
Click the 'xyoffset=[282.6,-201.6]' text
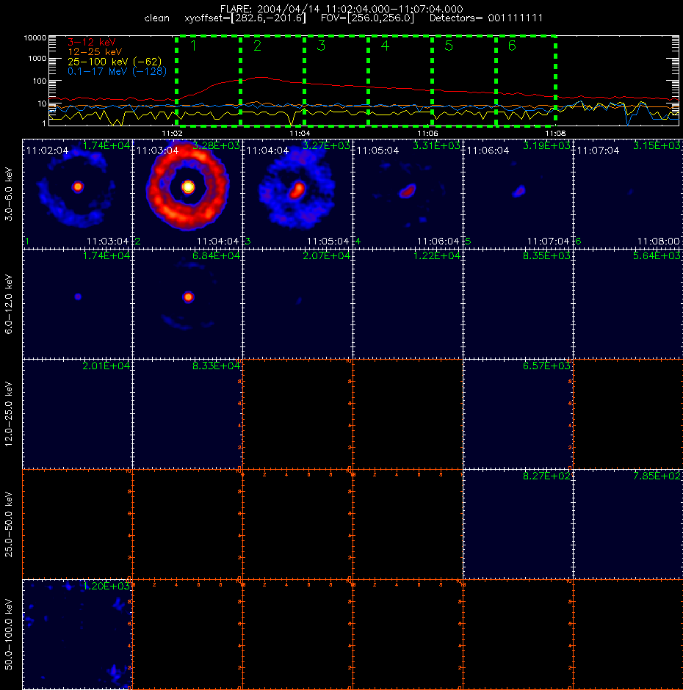pos(245,18)
